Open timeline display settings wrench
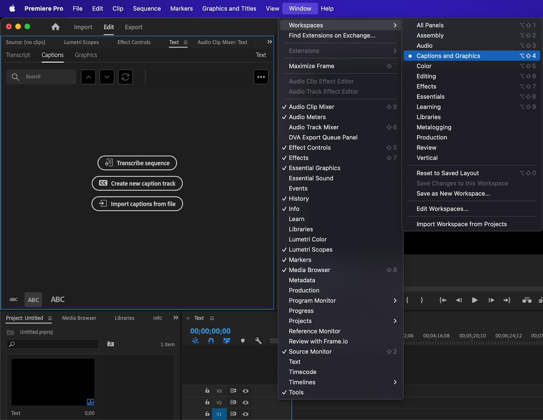Image resolution: width=543 pixels, height=420 pixels. (x=258, y=340)
